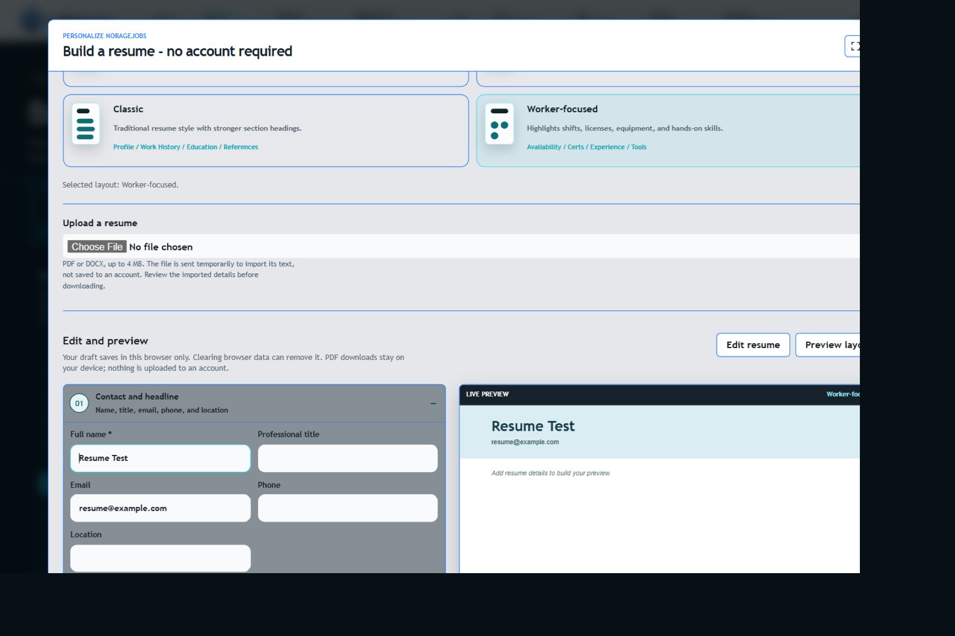955x636 pixels.
Task: Focus the Professional title field
Action: pos(348,458)
